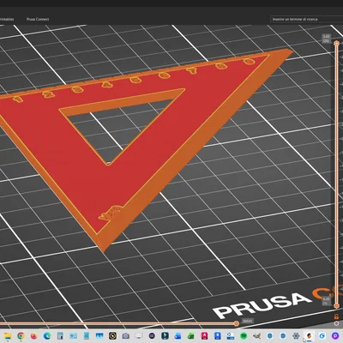This screenshot has width=343, height=343.
Task: Grab the top thumb of the vertical layer slider
Action: coord(336,43)
